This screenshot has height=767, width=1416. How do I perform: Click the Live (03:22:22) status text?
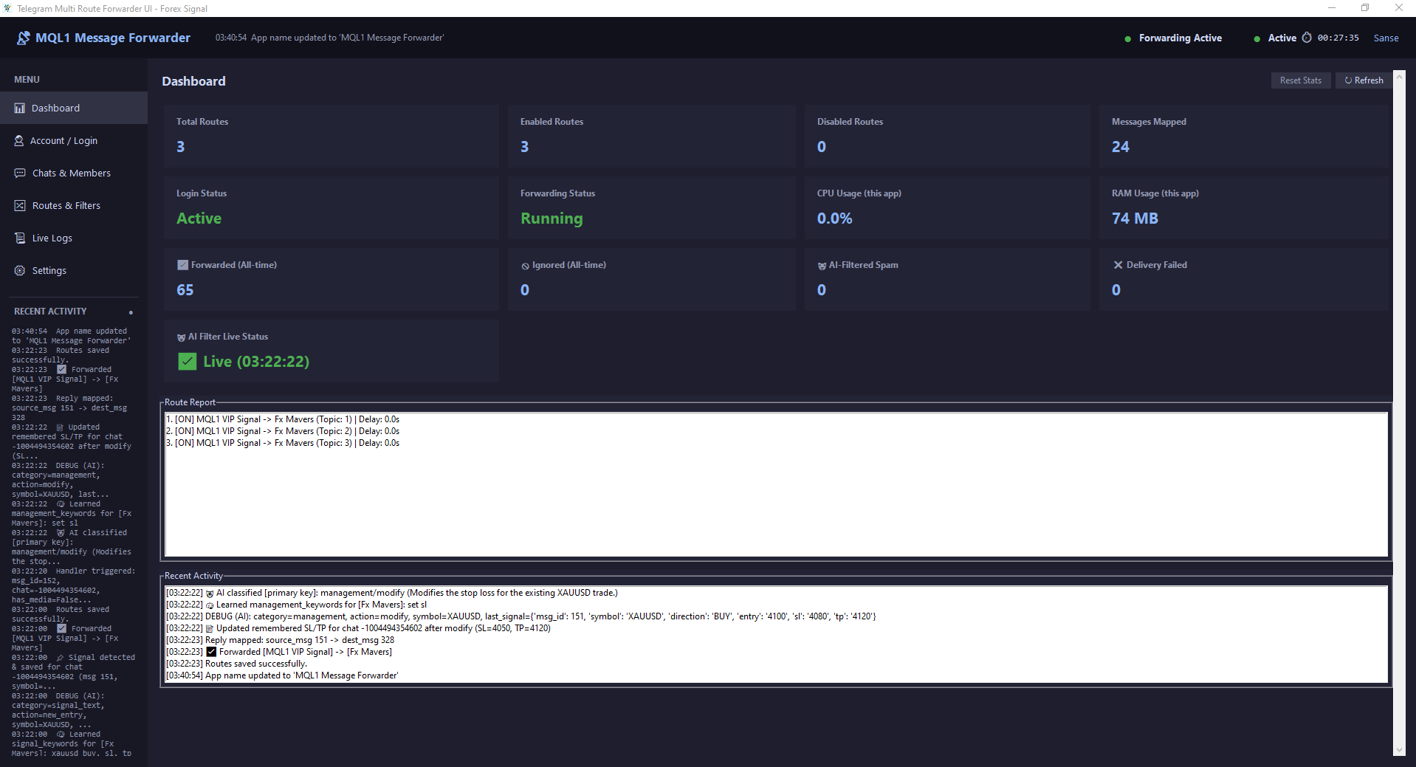(256, 362)
